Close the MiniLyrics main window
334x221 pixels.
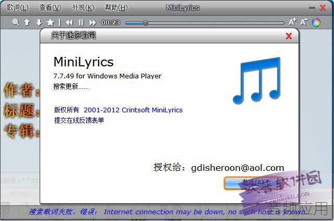pyautogui.click(x=323, y=8)
